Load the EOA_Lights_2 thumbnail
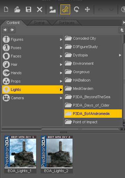 click(x=57, y=154)
